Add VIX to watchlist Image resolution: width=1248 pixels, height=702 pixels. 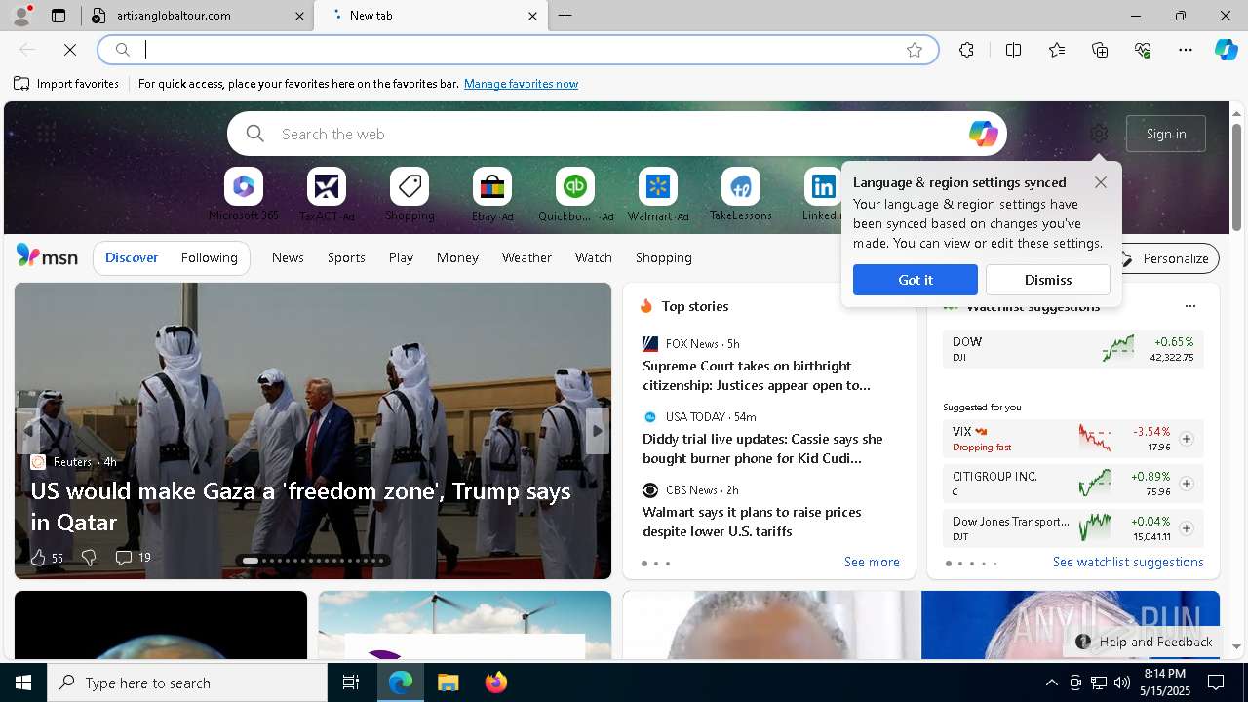coord(1186,439)
